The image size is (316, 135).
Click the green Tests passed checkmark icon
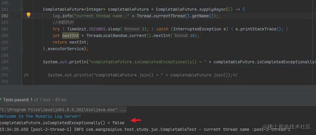click(x=1, y=99)
